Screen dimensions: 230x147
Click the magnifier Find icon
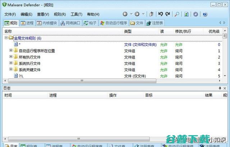(177, 14)
